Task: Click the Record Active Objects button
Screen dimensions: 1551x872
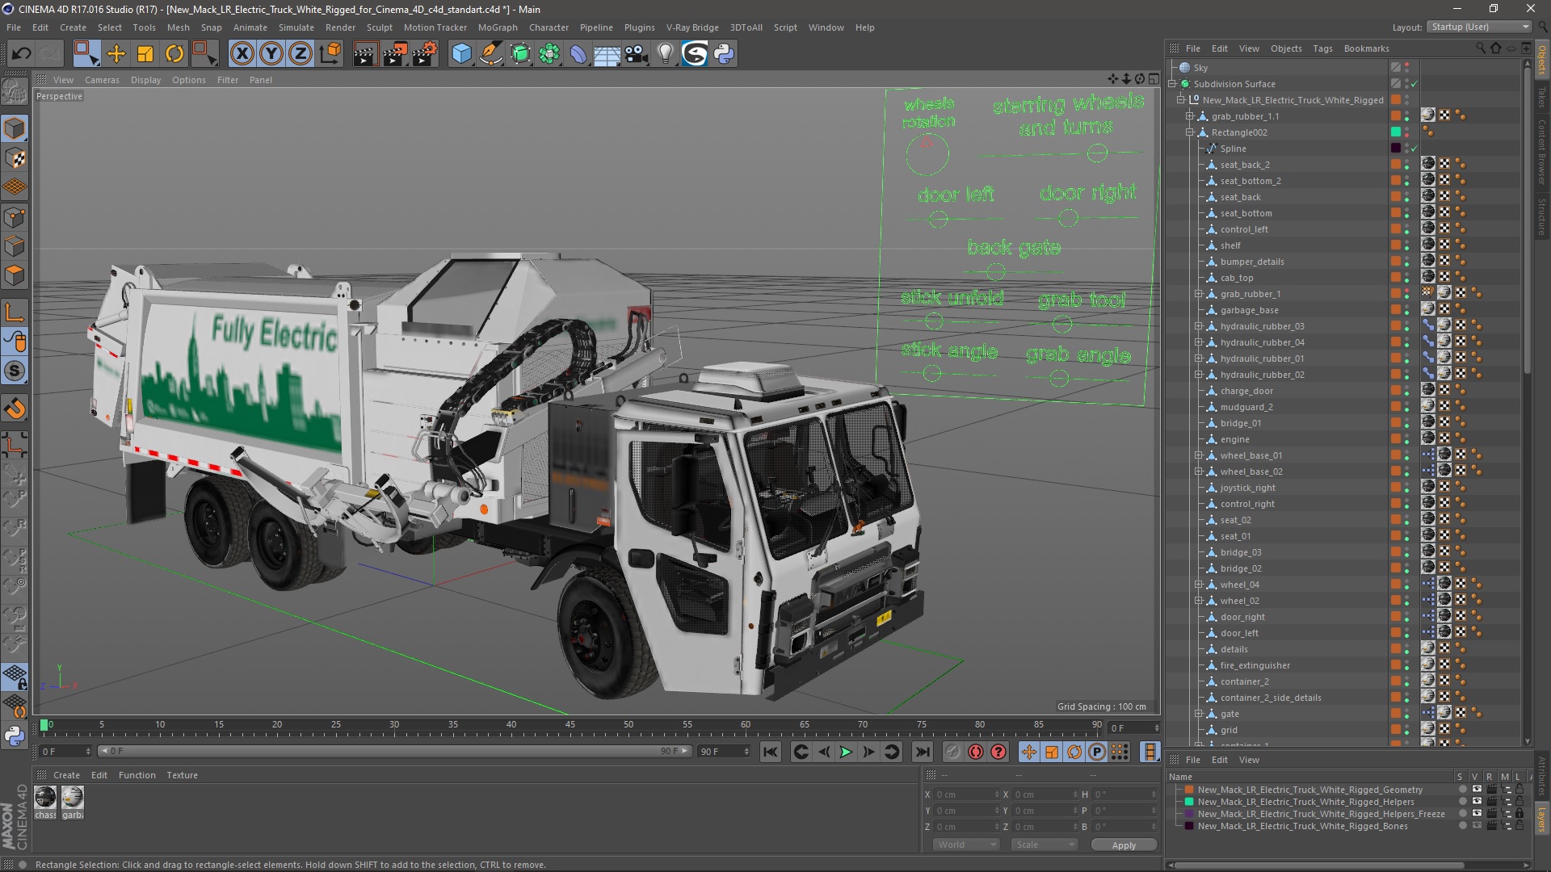Action: point(953,752)
